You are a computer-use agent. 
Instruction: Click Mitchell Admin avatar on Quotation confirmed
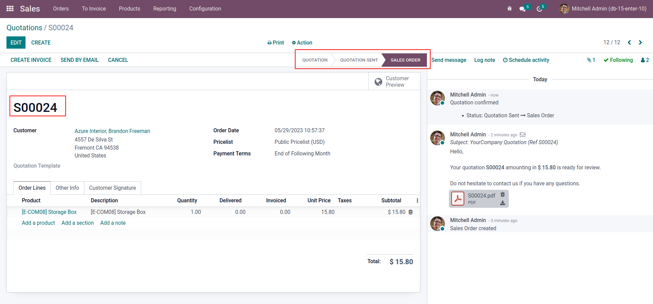[437, 98]
